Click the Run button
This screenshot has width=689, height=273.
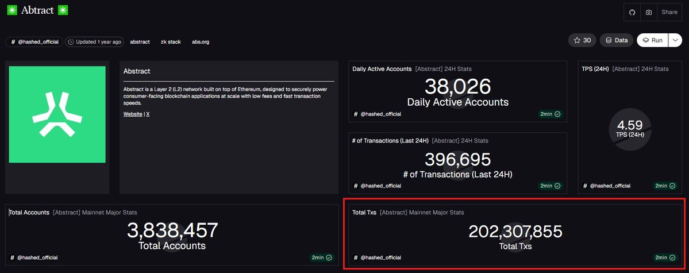653,40
